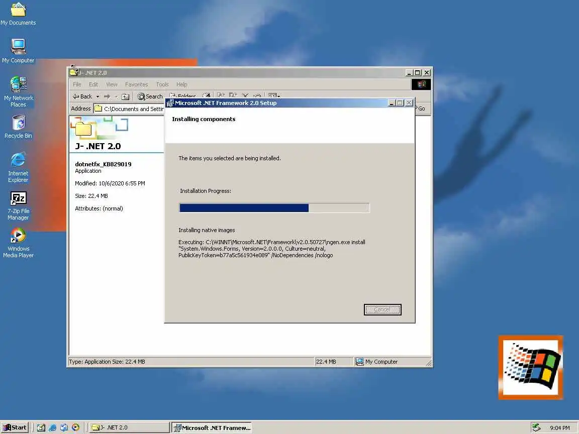Click the 'Size: 22.4 MB' details text
579x434 pixels.
(91, 196)
